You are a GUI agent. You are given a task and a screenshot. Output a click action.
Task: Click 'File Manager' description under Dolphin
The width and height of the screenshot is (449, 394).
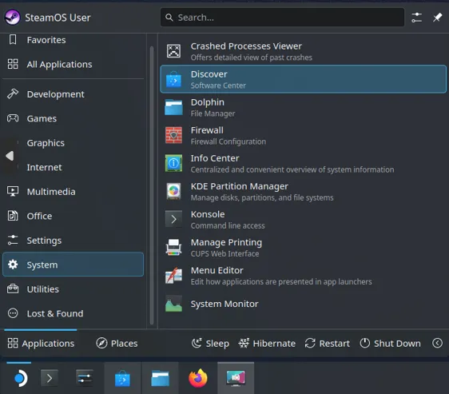(x=213, y=113)
